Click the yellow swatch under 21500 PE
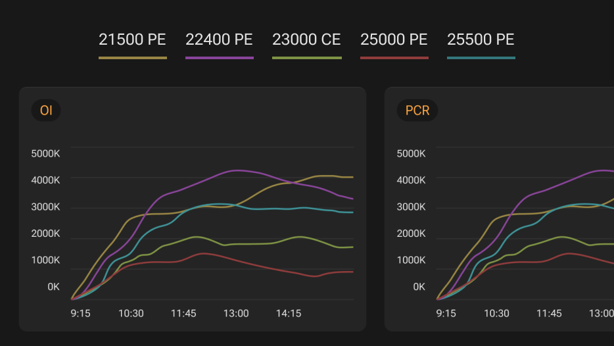Screen dimensions: 614x346 [x=132, y=58]
